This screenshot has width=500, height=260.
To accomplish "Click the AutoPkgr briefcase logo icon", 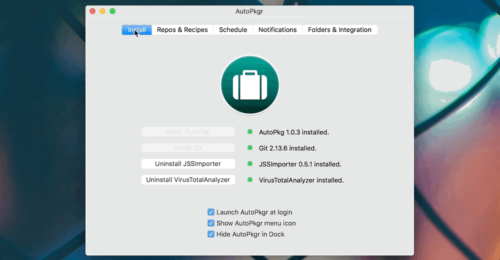I will [x=249, y=85].
